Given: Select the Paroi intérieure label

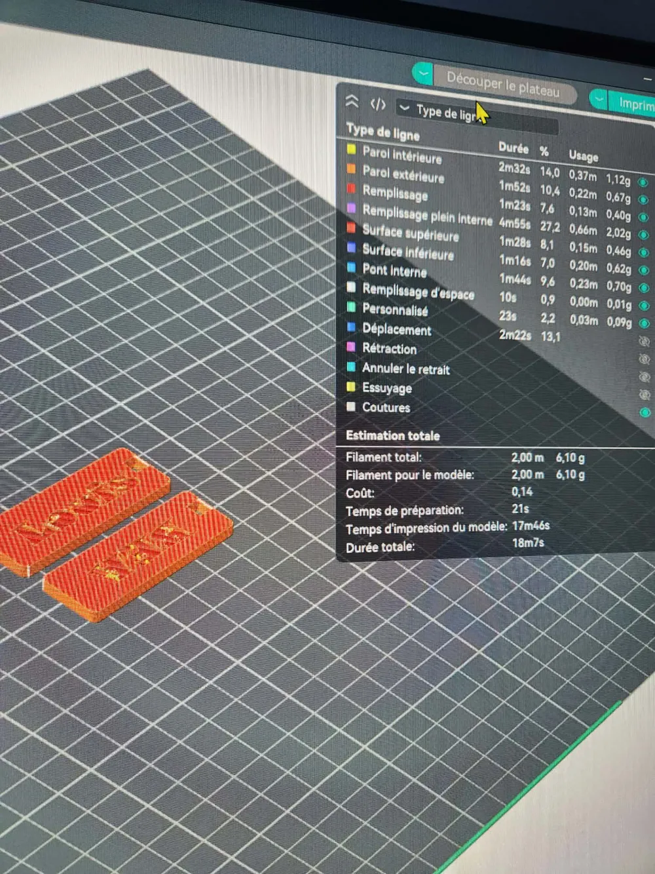Looking at the screenshot, I should tap(402, 155).
